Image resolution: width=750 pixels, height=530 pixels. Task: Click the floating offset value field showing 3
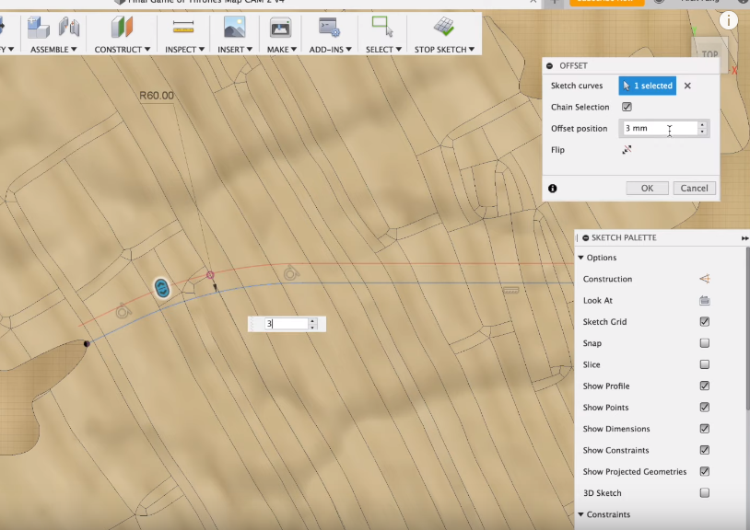(286, 324)
